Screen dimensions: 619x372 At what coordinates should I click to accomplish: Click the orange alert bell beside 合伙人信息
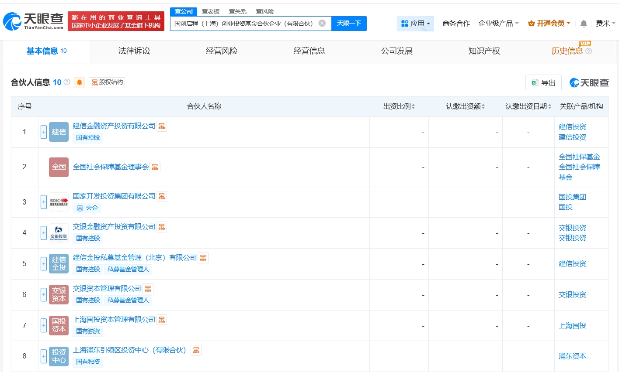pos(79,82)
